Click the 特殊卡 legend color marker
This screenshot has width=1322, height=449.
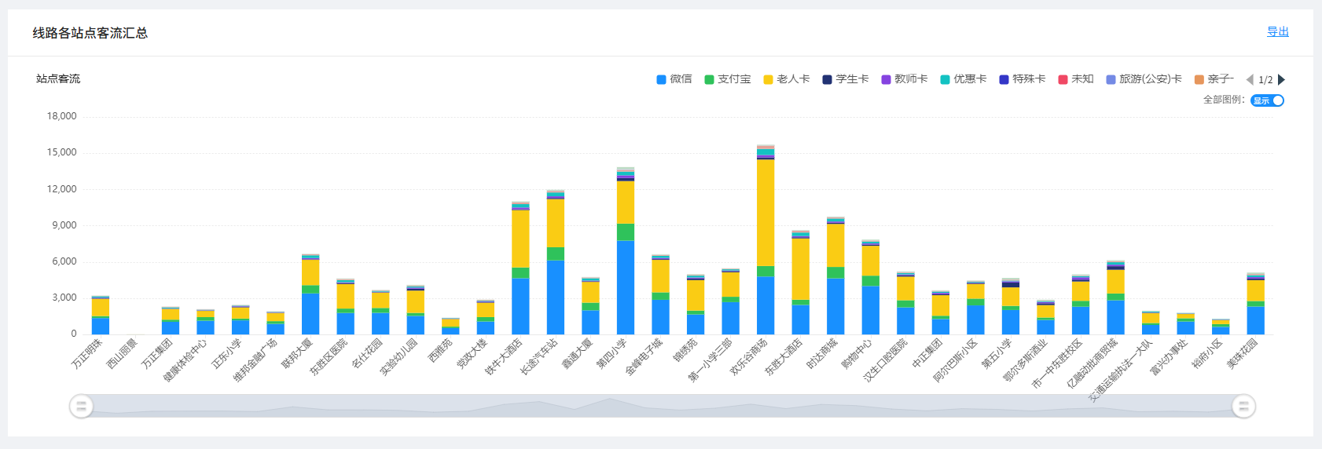click(1004, 79)
